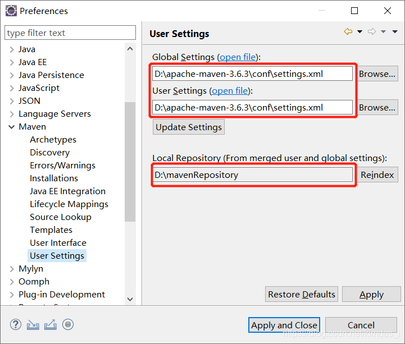
Task: Open the Forward history dropdown arrow
Action: pyautogui.click(x=383, y=32)
